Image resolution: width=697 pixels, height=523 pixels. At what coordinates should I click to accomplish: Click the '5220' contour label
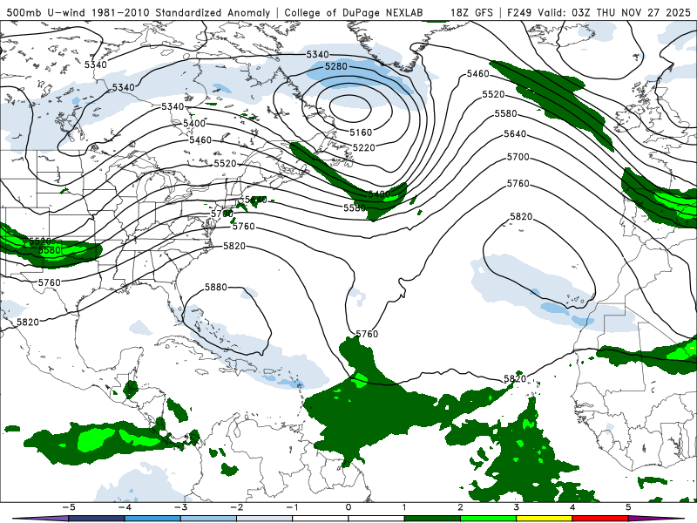click(x=363, y=147)
